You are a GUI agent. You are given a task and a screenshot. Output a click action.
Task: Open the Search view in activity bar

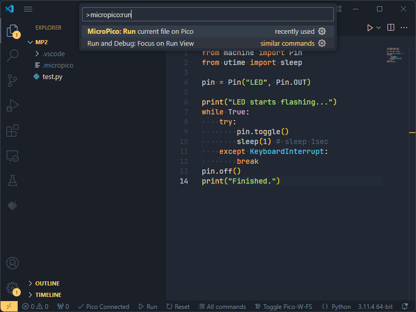12,56
